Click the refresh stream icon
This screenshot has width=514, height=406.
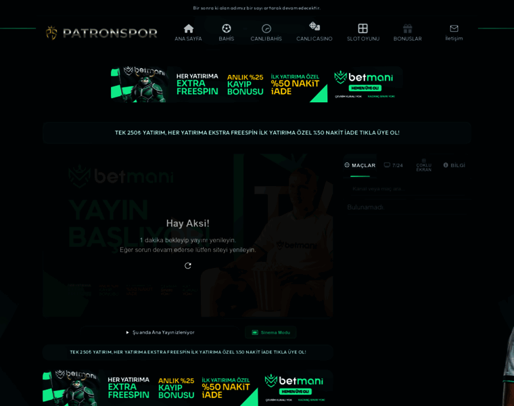(x=188, y=266)
